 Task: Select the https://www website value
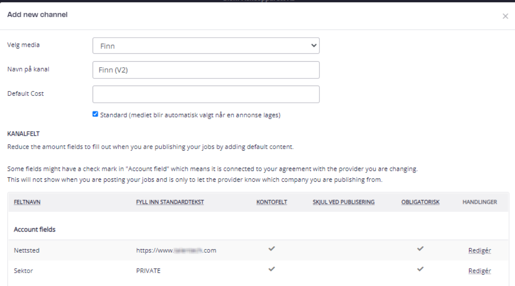click(176, 251)
